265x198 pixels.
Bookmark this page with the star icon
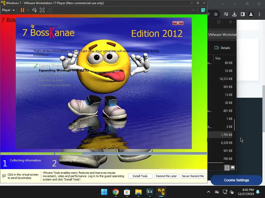click(x=216, y=14)
